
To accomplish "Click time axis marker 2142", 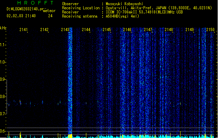I will coord(44,30).
